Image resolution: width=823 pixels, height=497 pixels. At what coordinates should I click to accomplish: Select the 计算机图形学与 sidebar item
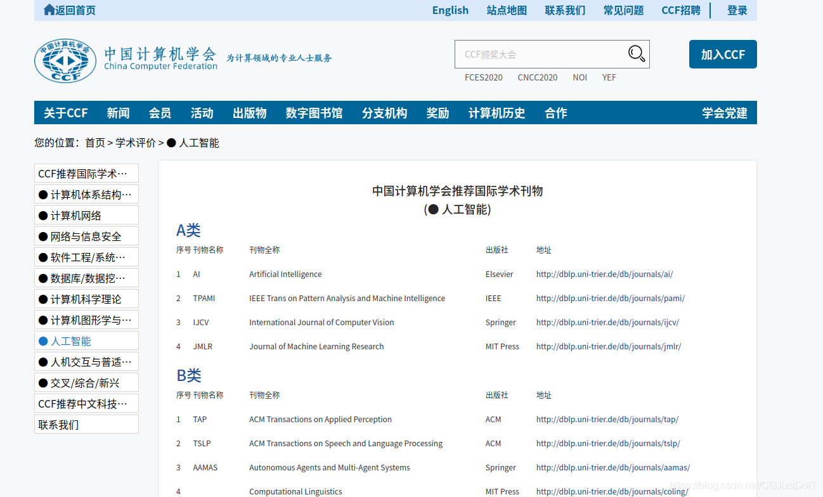[86, 320]
